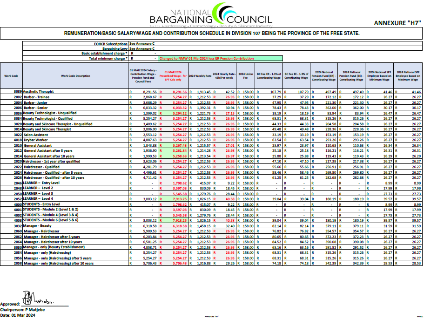Click salary value 2,868.67
Image resolution: width=424 pixels, height=319 pixels.
tap(149, 97)
